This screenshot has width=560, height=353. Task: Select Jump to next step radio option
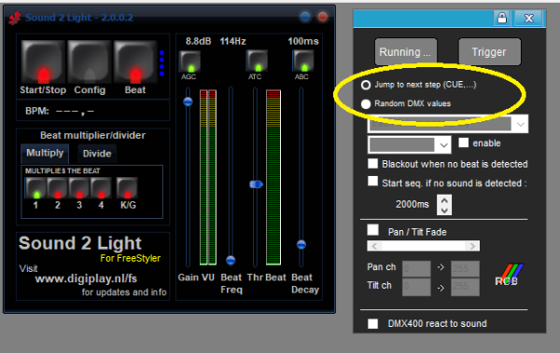coord(366,85)
